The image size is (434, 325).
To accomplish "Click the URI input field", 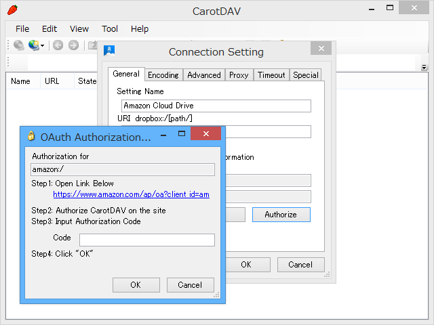I will (268, 132).
